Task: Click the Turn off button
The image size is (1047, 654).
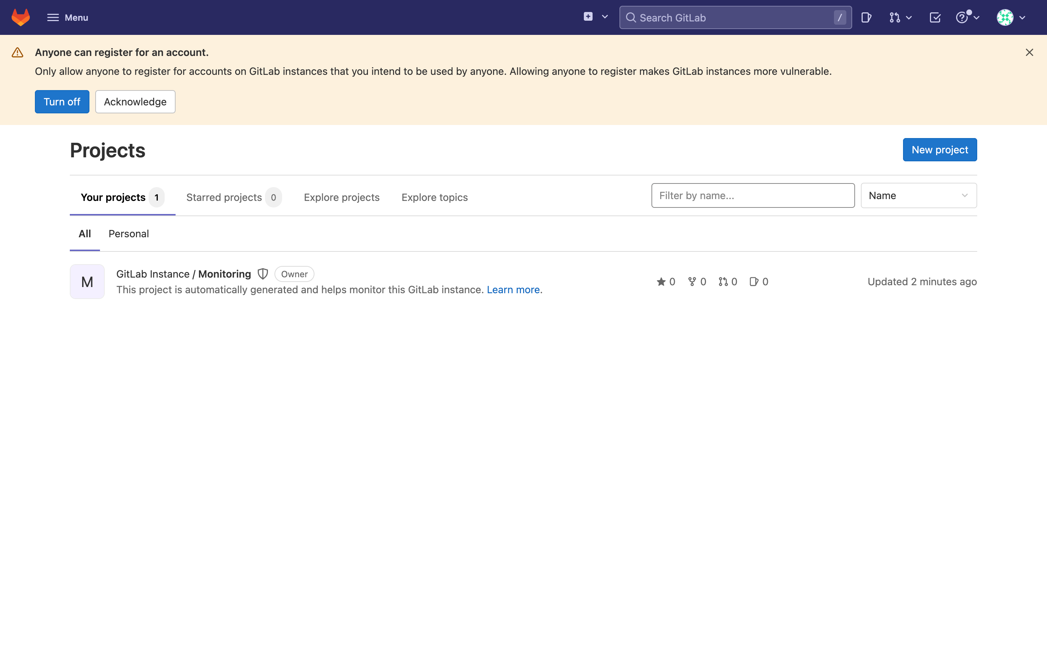Action: (62, 102)
